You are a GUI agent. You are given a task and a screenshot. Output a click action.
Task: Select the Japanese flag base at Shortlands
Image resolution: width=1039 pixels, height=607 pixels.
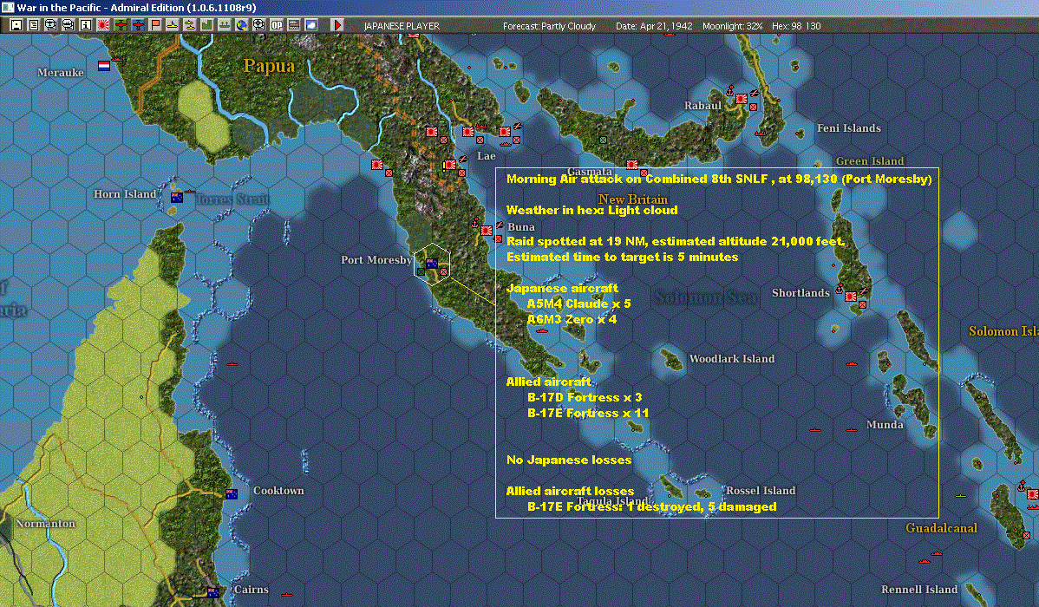tap(851, 297)
